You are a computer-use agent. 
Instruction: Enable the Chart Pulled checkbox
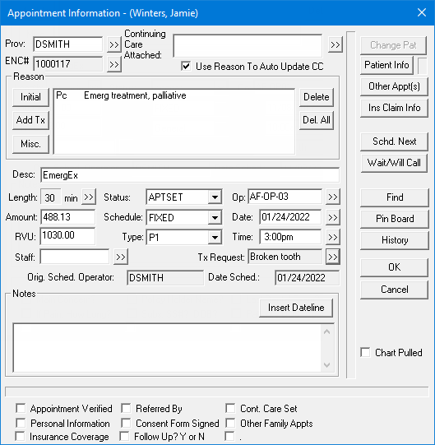point(365,352)
